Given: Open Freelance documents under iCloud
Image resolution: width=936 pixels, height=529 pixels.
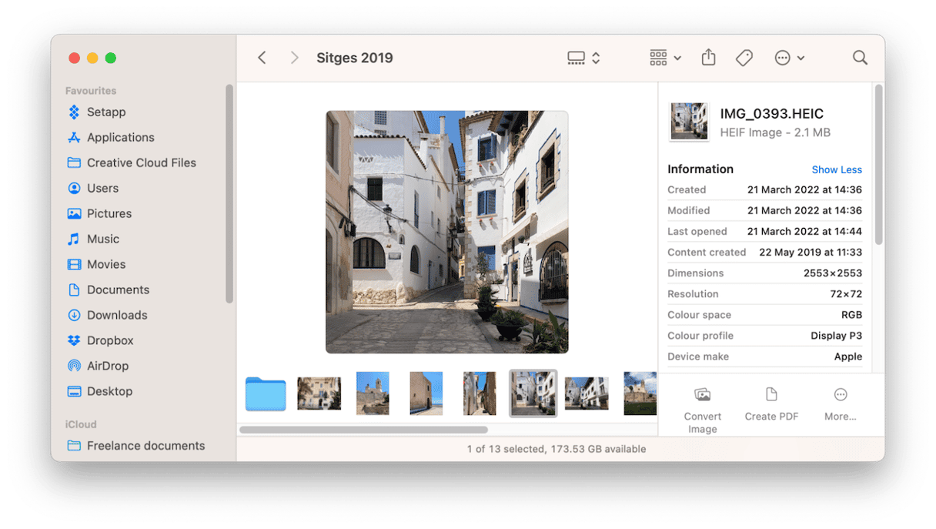Looking at the screenshot, I should 145,446.
